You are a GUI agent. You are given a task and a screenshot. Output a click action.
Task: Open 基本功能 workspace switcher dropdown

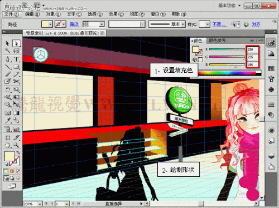coord(229,6)
